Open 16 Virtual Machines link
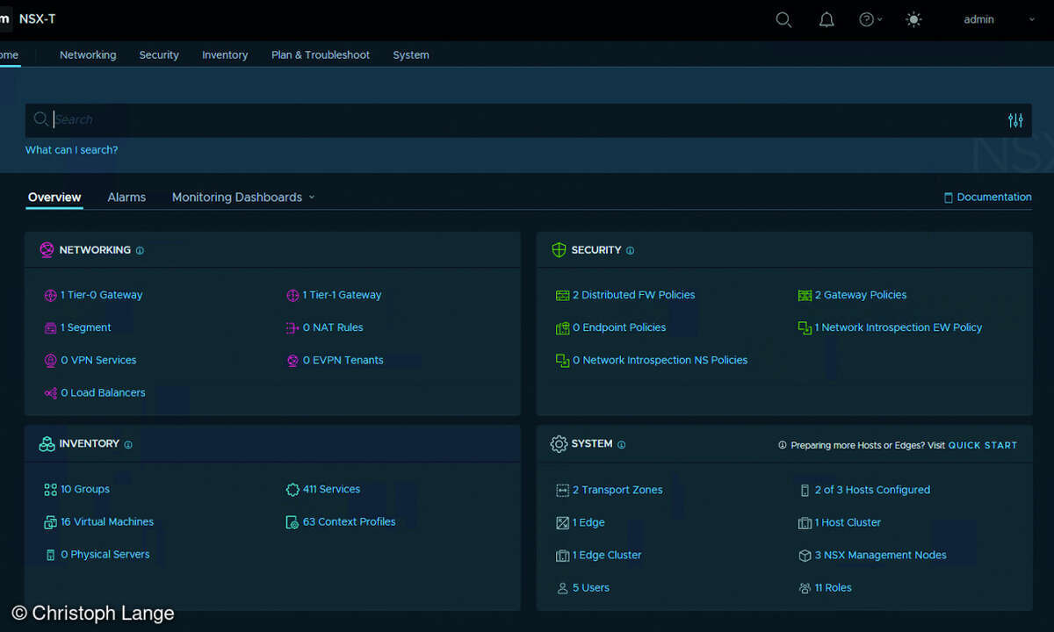Image resolution: width=1054 pixels, height=632 pixels. tap(107, 521)
